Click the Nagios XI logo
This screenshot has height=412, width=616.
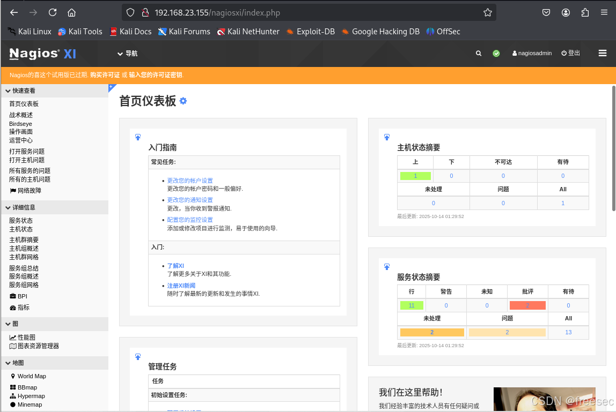42,54
